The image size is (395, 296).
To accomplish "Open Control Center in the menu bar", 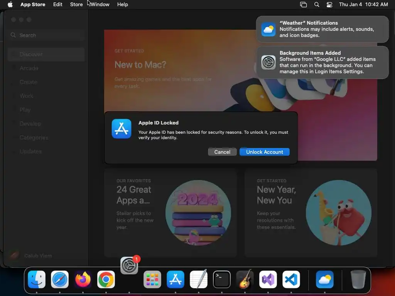I will point(329,5).
